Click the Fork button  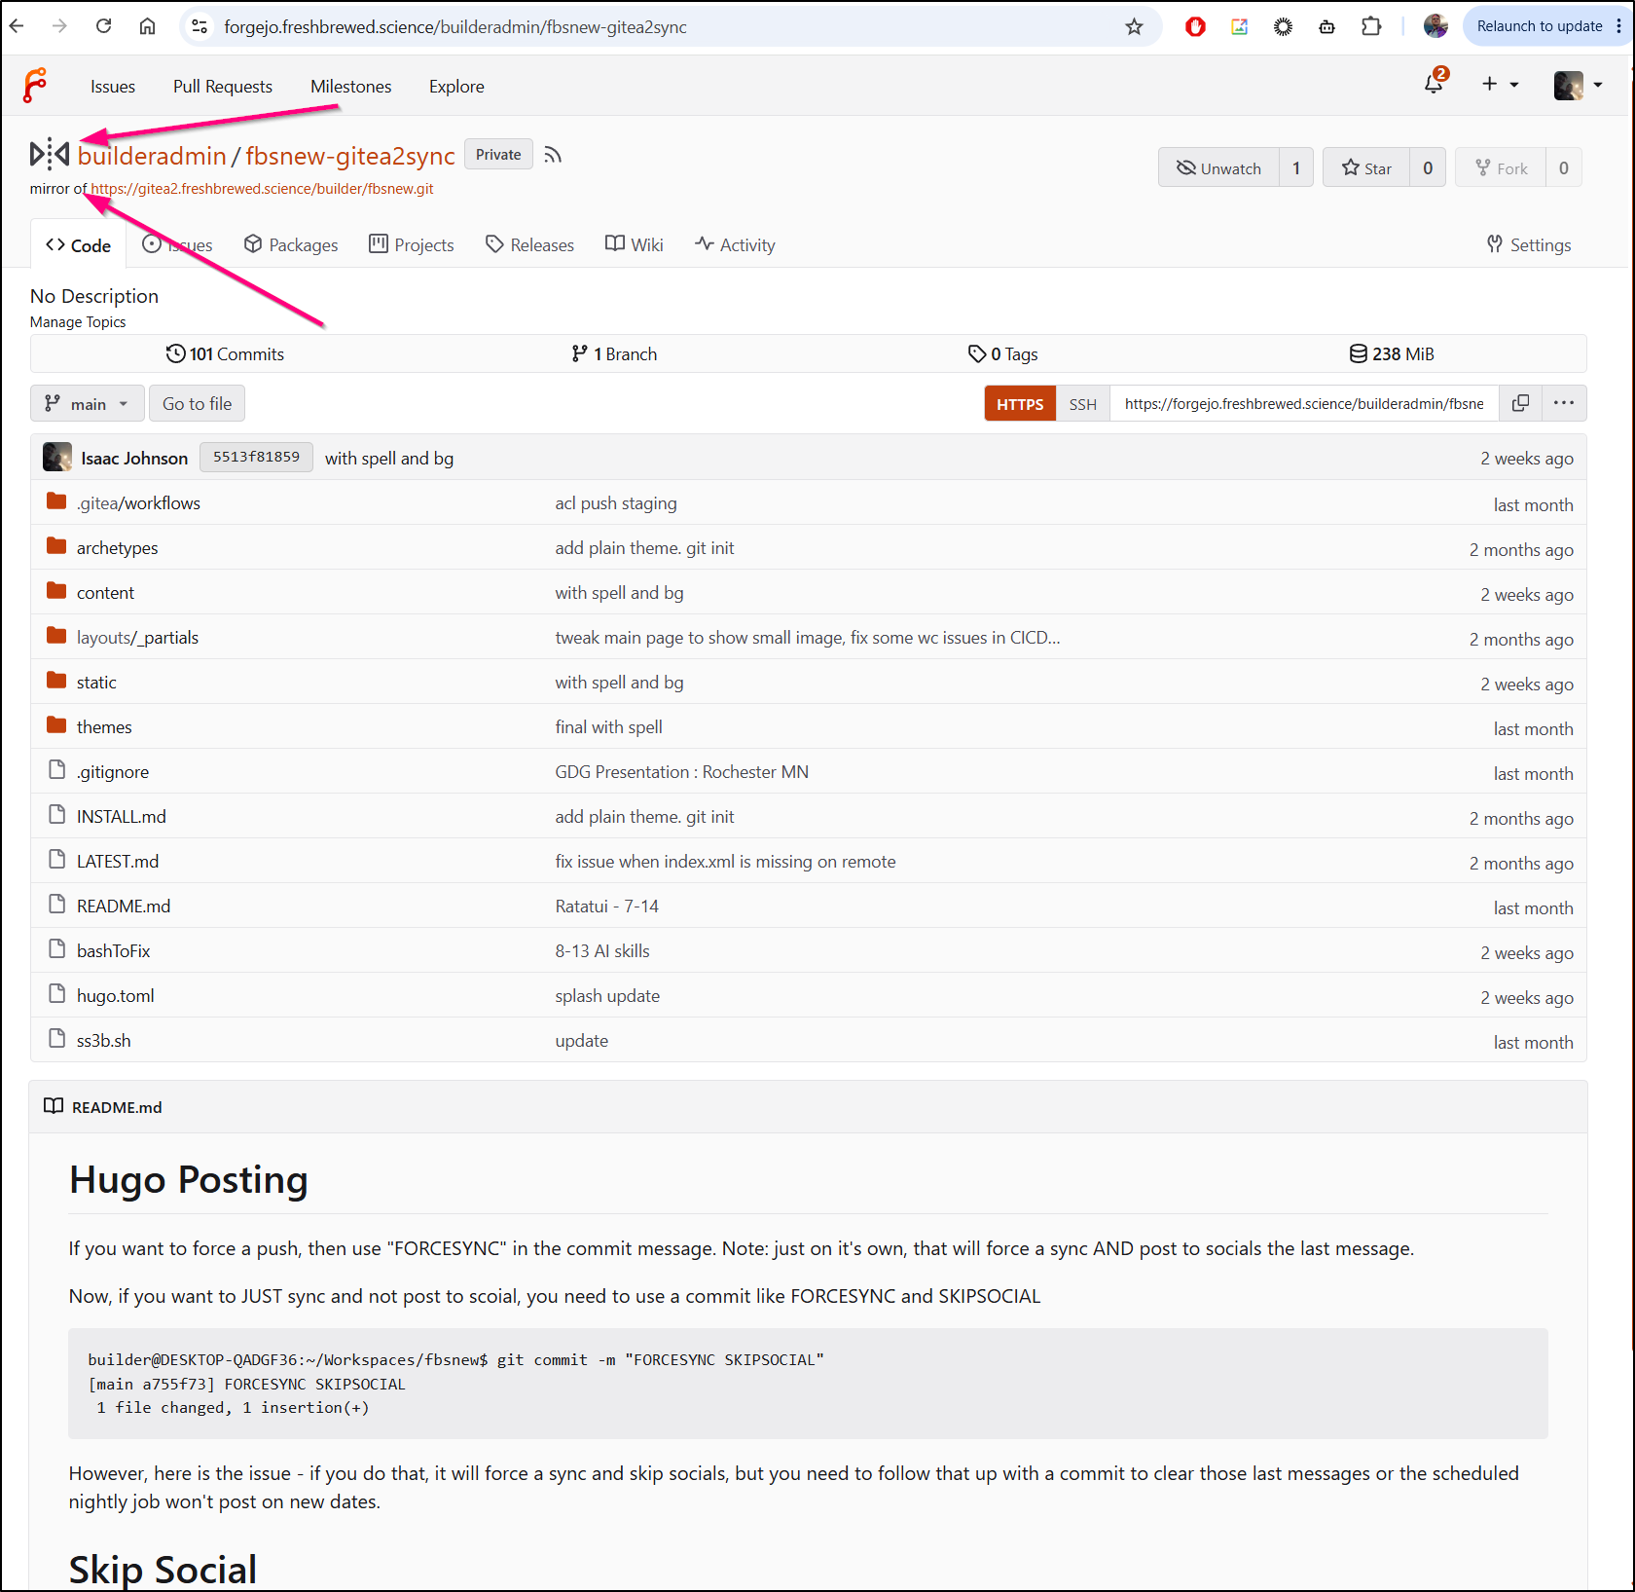(1501, 167)
